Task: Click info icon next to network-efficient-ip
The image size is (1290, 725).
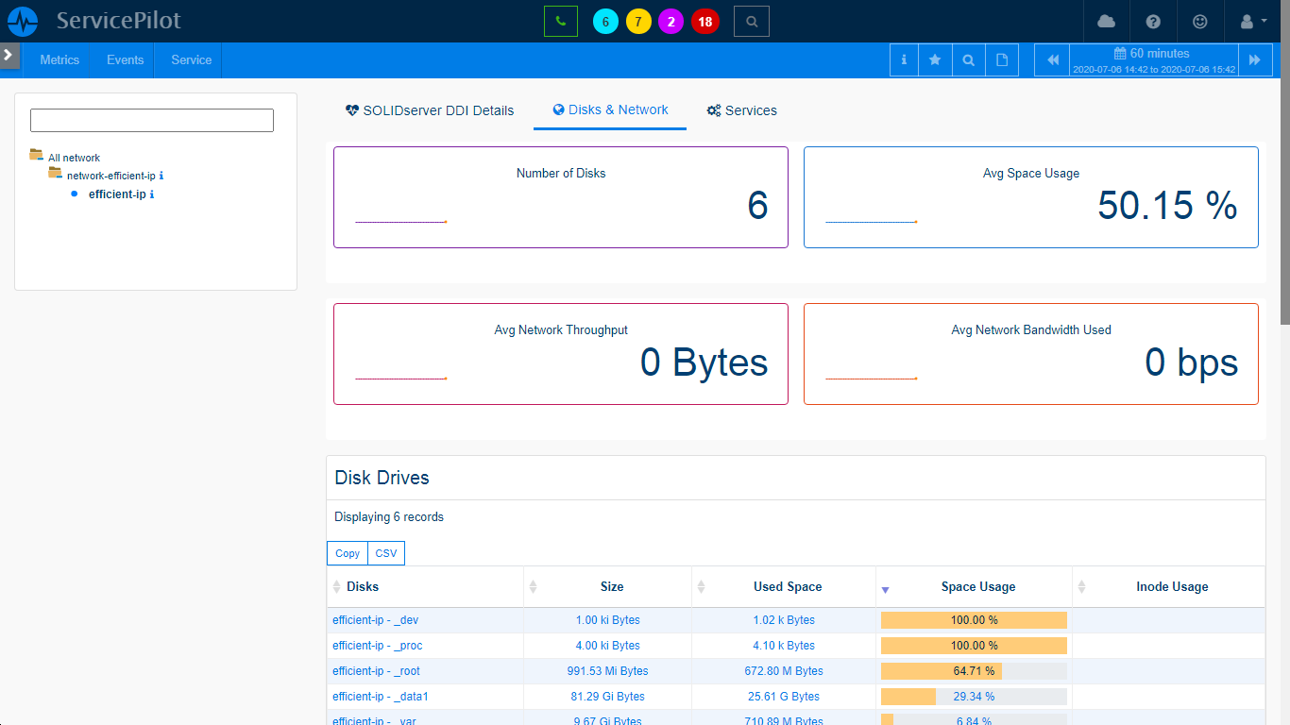Action: coord(161,176)
